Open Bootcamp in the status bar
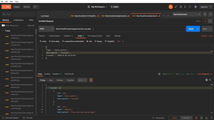The width and height of the screenshot is (214, 120). (158, 118)
